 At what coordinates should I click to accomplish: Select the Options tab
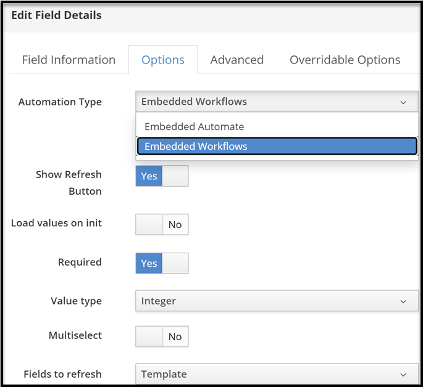(x=163, y=60)
